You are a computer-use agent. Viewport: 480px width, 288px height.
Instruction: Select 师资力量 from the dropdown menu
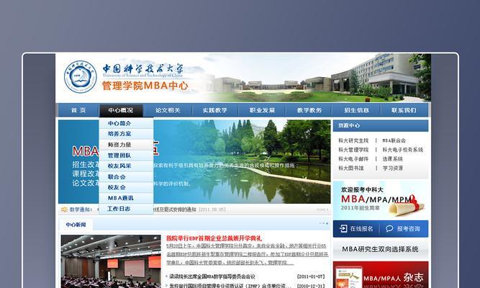126,145
